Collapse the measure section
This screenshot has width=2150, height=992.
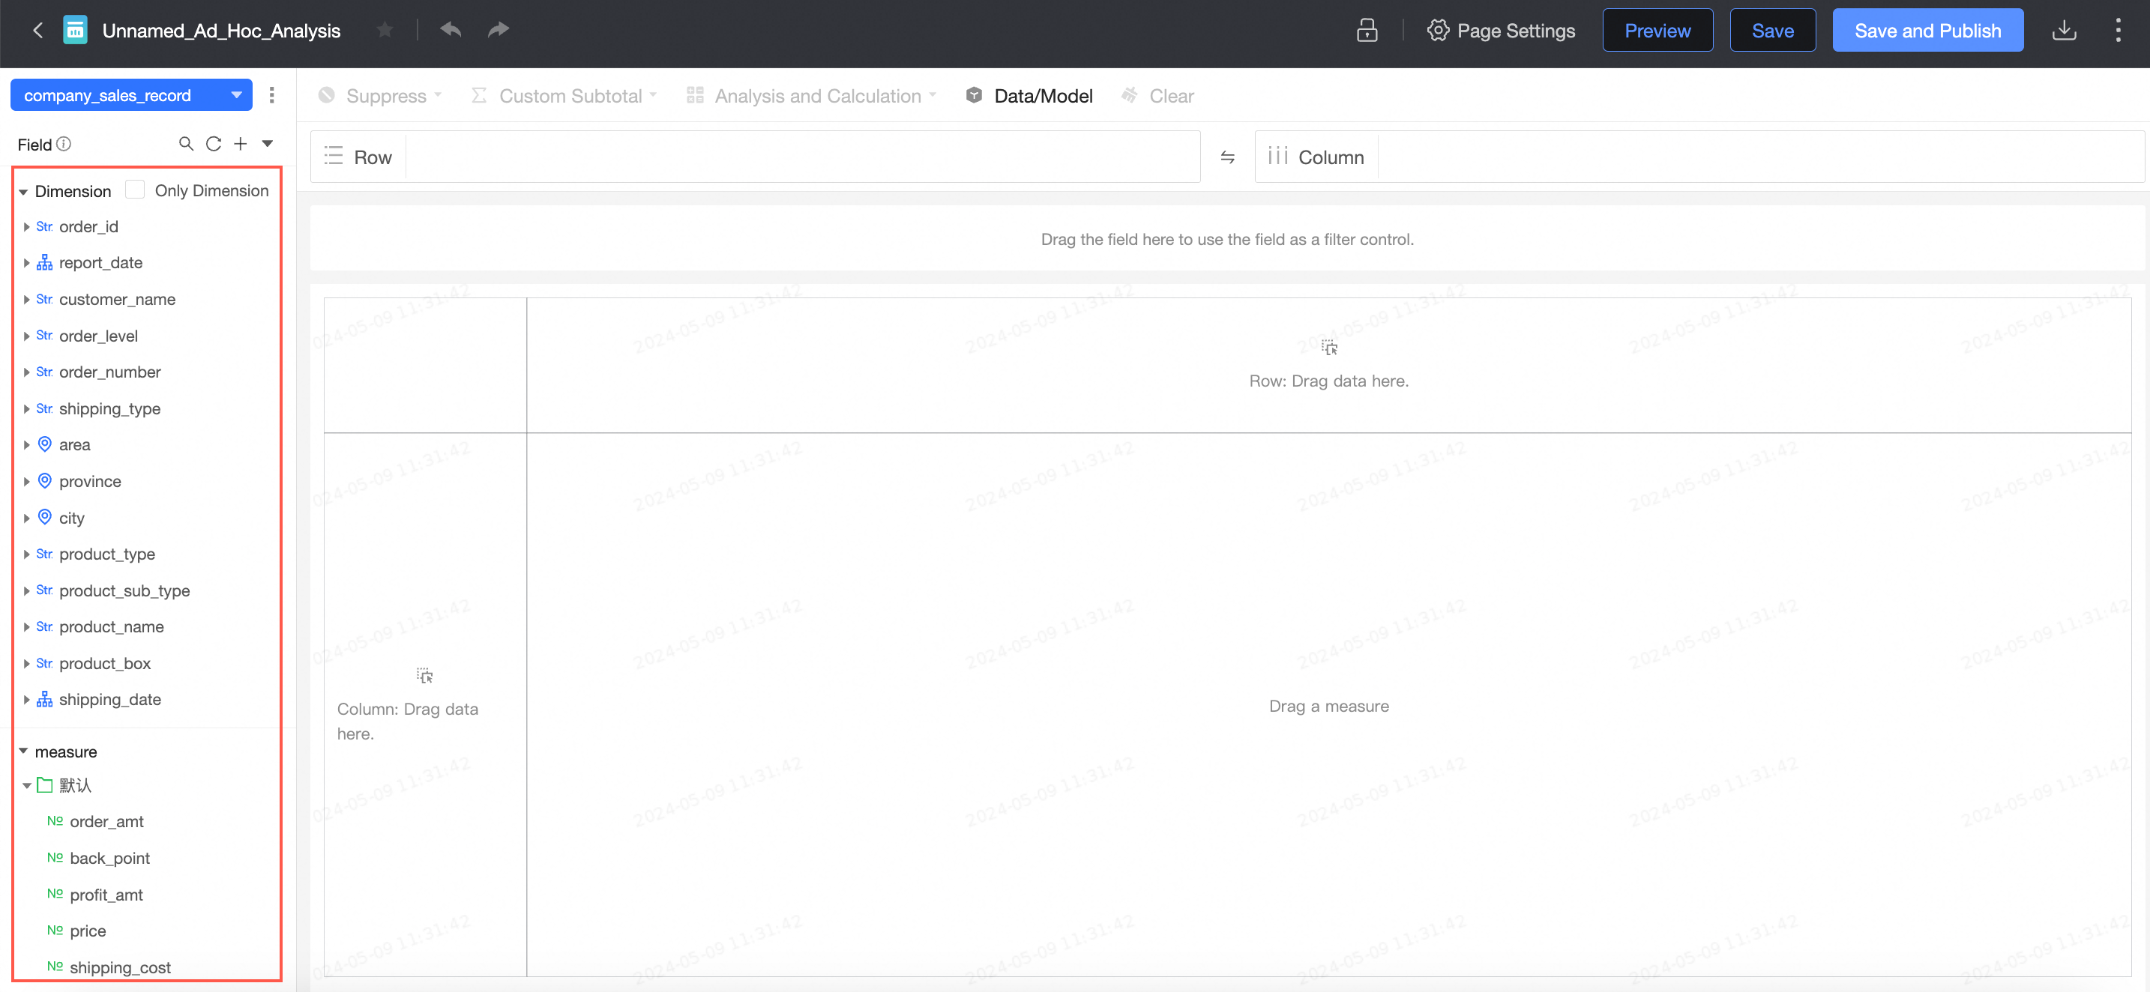click(x=23, y=751)
